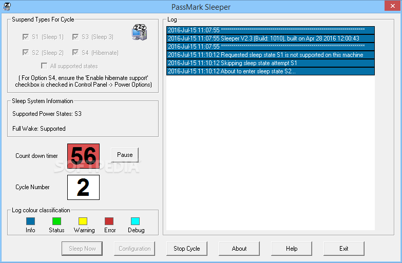Open the Help documentation
The image size is (402, 263).
click(292, 249)
